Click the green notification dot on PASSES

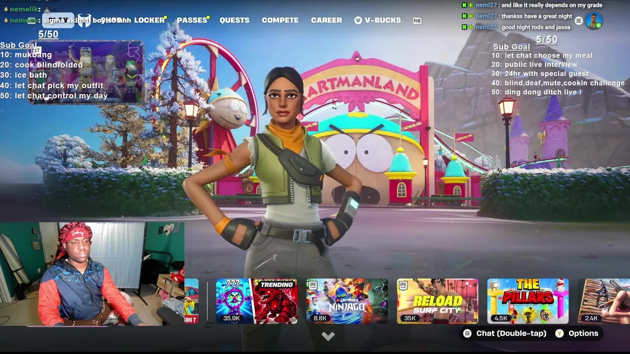coord(208,18)
